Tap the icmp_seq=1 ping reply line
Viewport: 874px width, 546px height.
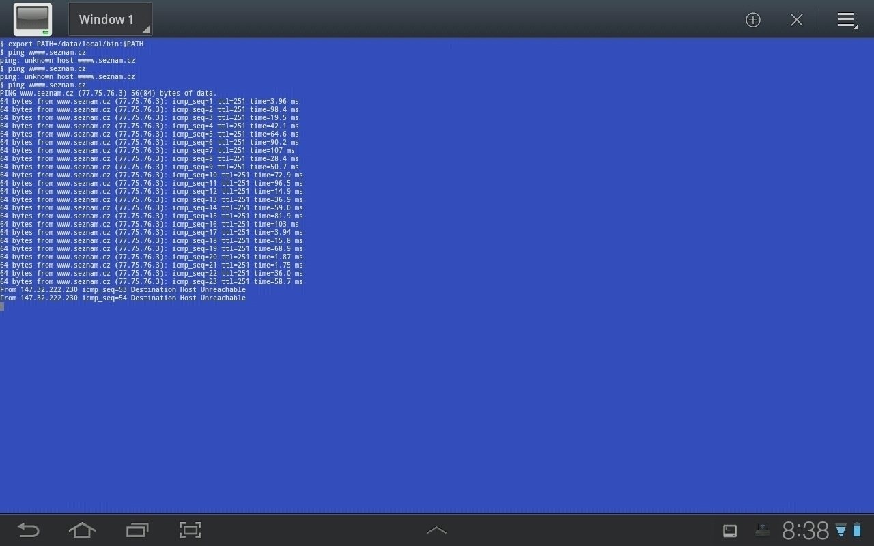coord(150,102)
